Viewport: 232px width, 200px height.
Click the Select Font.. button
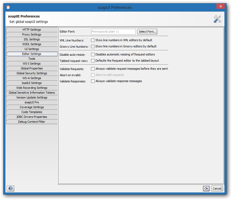pyautogui.click(x=147, y=32)
